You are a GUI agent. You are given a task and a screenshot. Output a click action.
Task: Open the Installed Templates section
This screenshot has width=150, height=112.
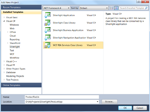(x=21, y=12)
